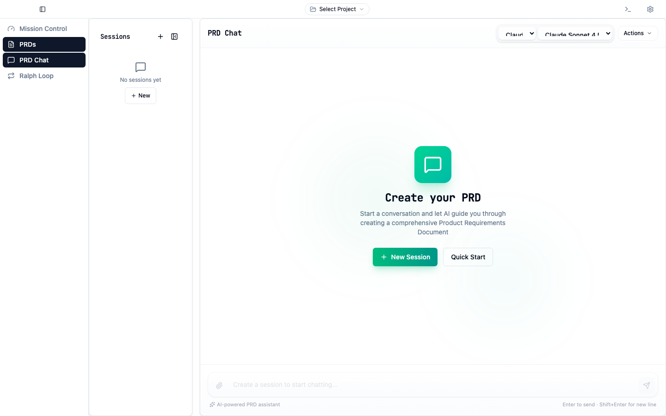The width and height of the screenshot is (666, 416).
Task: Open the terminal icon in top bar
Action: 628,9
